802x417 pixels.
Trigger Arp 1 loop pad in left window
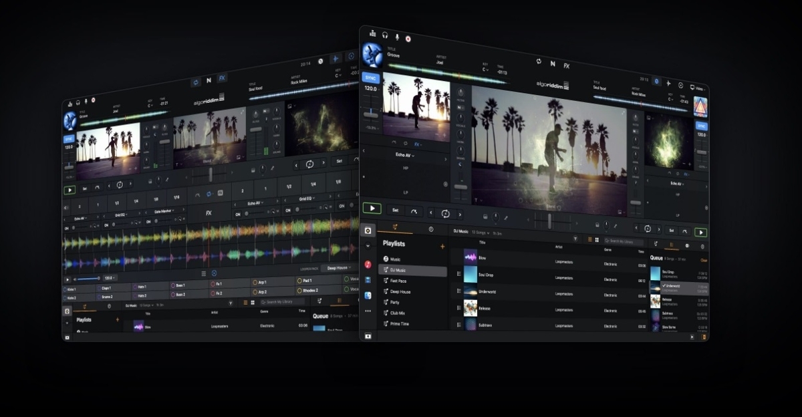click(x=271, y=283)
